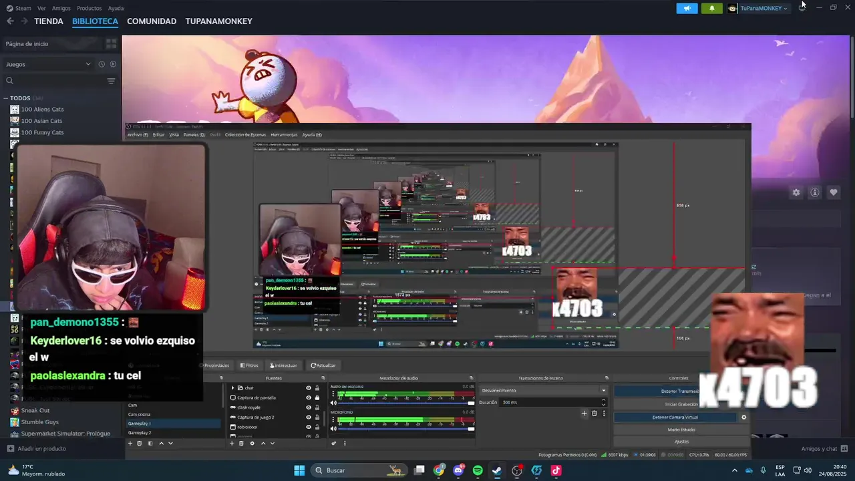Viewport: 855px width, 481px height.
Task: Add a new source in OBS Fuentes
Action: point(232,443)
